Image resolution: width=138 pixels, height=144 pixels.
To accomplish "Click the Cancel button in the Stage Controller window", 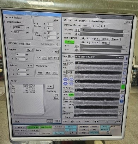I will 50,121.
